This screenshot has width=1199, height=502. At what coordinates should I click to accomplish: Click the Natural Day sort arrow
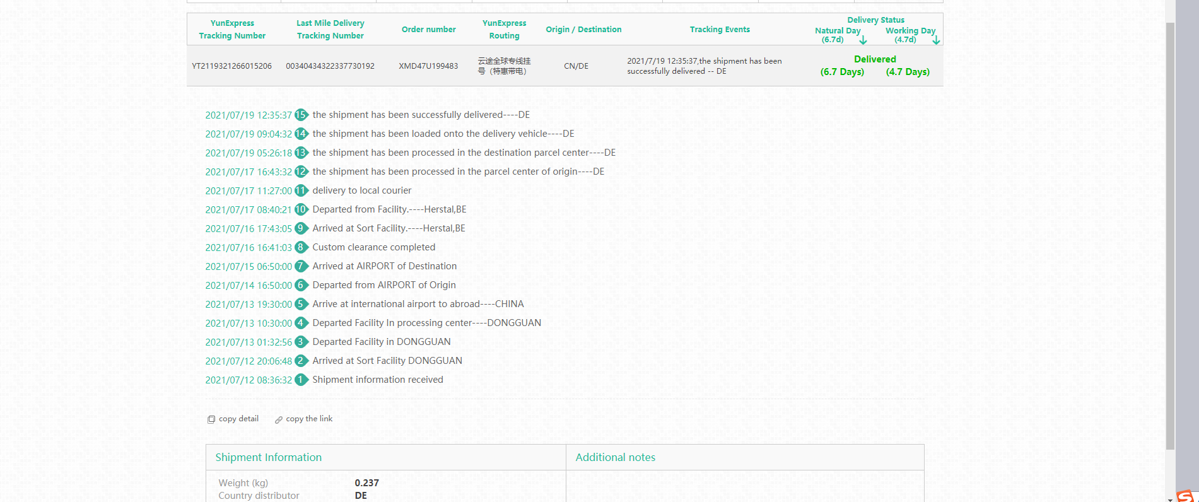[863, 40]
